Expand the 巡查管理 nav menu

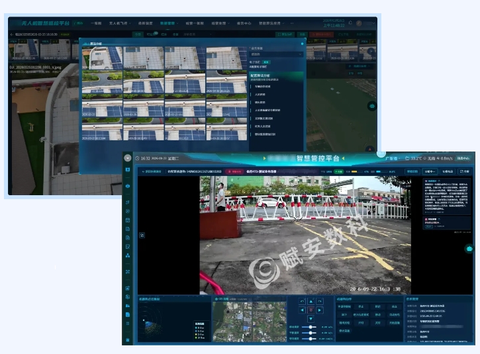click(x=220, y=23)
